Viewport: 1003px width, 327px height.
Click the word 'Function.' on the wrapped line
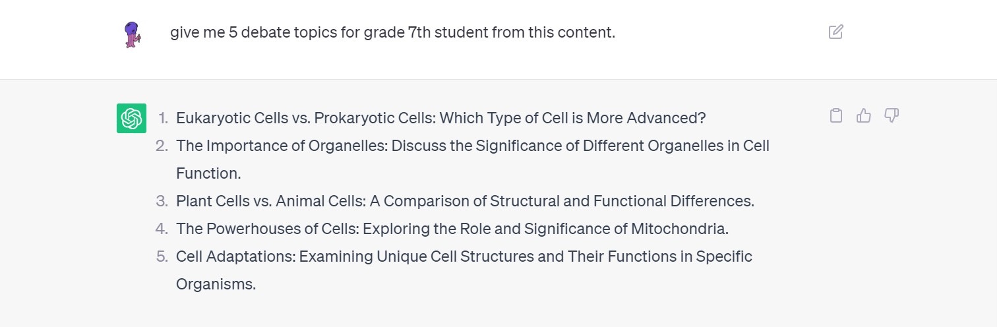208,173
